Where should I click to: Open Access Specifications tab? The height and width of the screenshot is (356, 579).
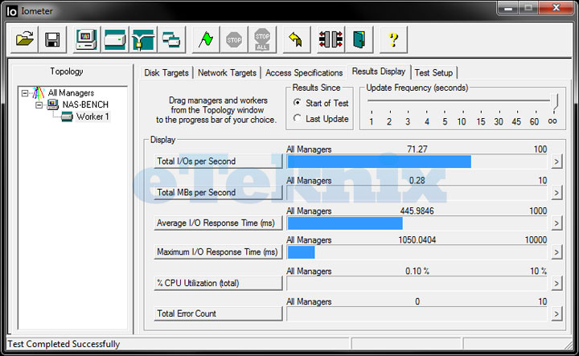click(304, 72)
